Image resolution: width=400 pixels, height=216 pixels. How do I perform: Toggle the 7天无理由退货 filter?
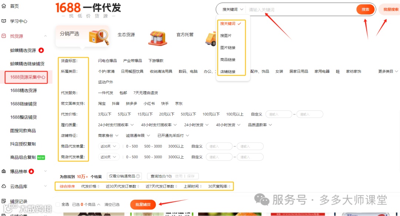click(x=146, y=93)
